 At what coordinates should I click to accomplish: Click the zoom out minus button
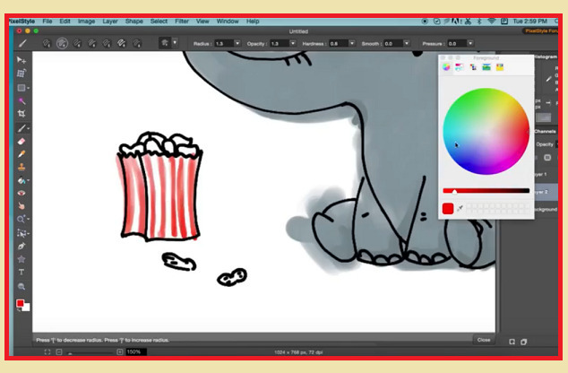tap(59, 352)
